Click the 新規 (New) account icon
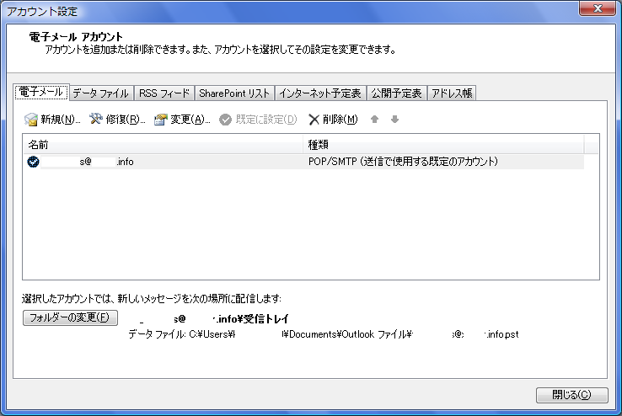This screenshot has height=416, width=622. [x=31, y=120]
